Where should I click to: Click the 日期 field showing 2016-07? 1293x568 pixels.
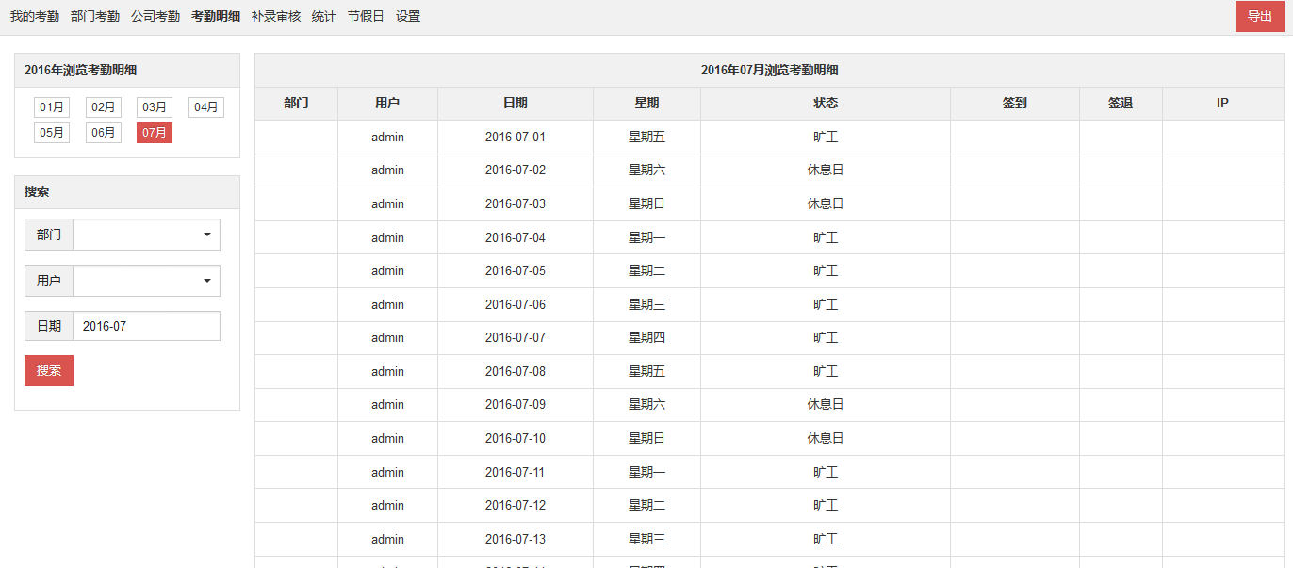(x=146, y=326)
